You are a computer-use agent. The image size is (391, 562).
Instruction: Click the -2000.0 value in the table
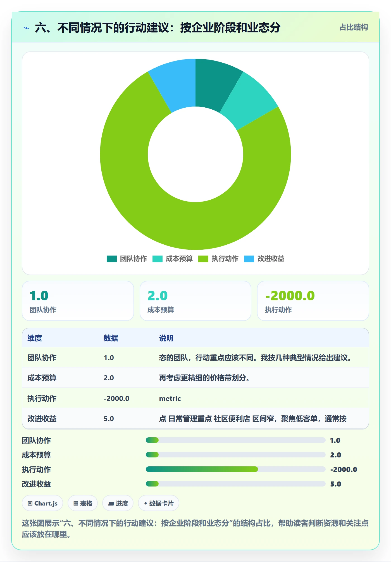pyautogui.click(x=116, y=398)
